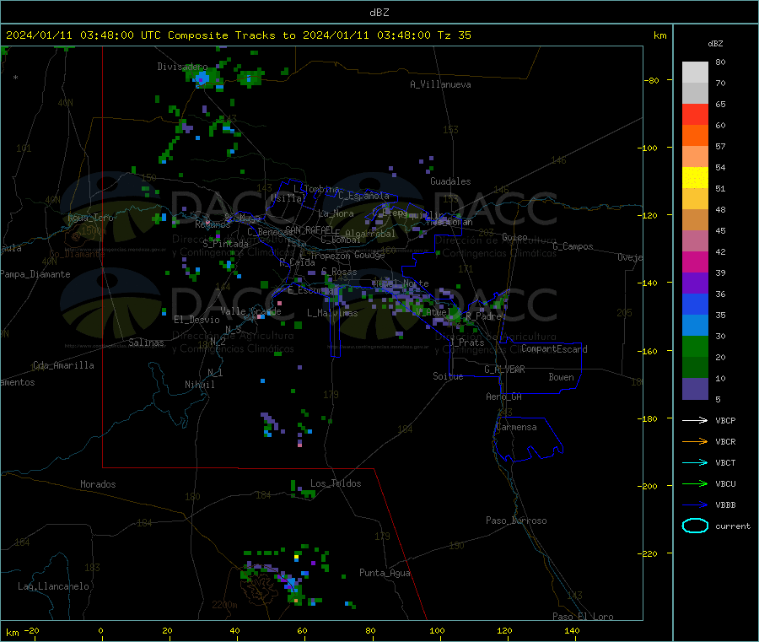Click the Cda_Amarilla map label
Image resolution: width=759 pixels, height=642 pixels.
63,365
